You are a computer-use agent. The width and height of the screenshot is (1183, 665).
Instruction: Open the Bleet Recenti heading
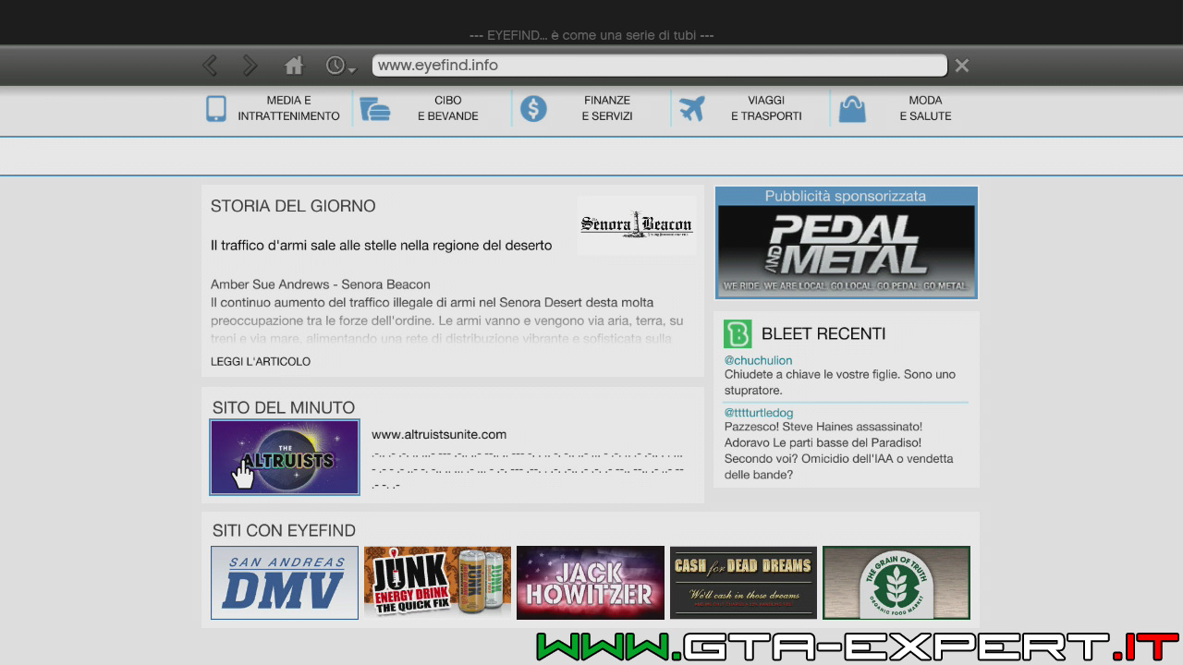point(823,333)
